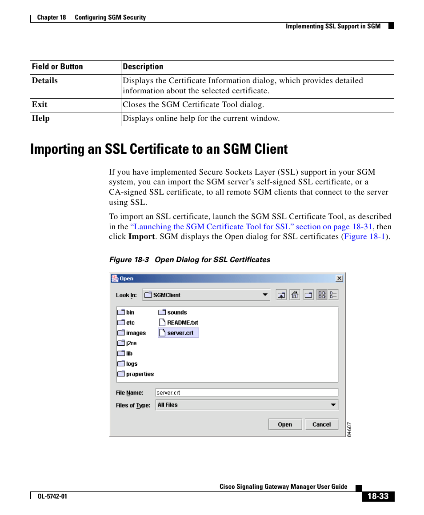The width and height of the screenshot is (424, 515).
Task: Select the images folder icon
Action: point(121,333)
